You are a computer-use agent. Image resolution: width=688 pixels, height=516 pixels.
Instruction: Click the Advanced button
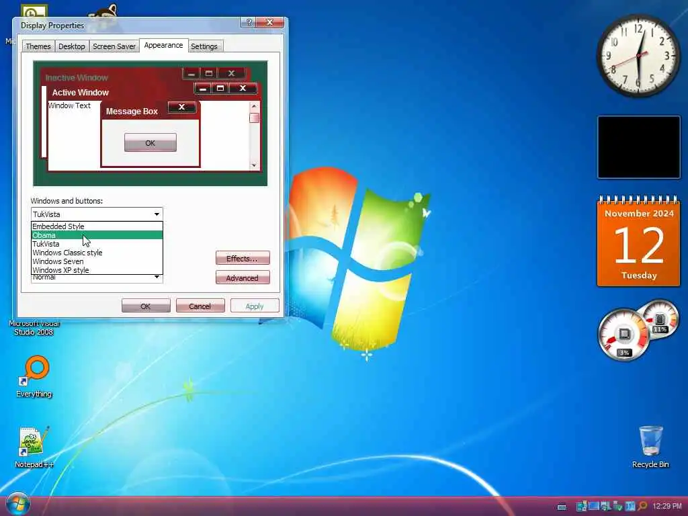click(242, 277)
